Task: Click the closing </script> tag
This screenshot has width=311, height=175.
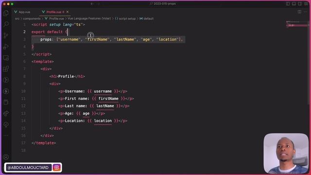Action: [41, 54]
